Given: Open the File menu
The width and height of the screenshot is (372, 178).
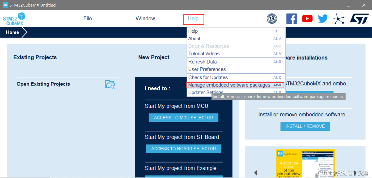Looking at the screenshot, I should click(87, 19).
